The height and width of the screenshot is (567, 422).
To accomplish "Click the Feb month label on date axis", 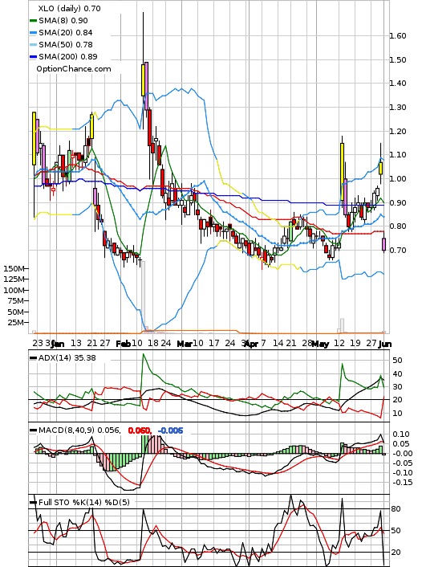I will [x=123, y=344].
